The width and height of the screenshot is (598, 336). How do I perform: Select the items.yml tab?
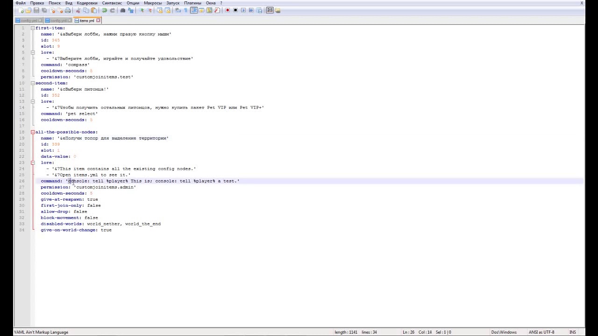(x=86, y=21)
